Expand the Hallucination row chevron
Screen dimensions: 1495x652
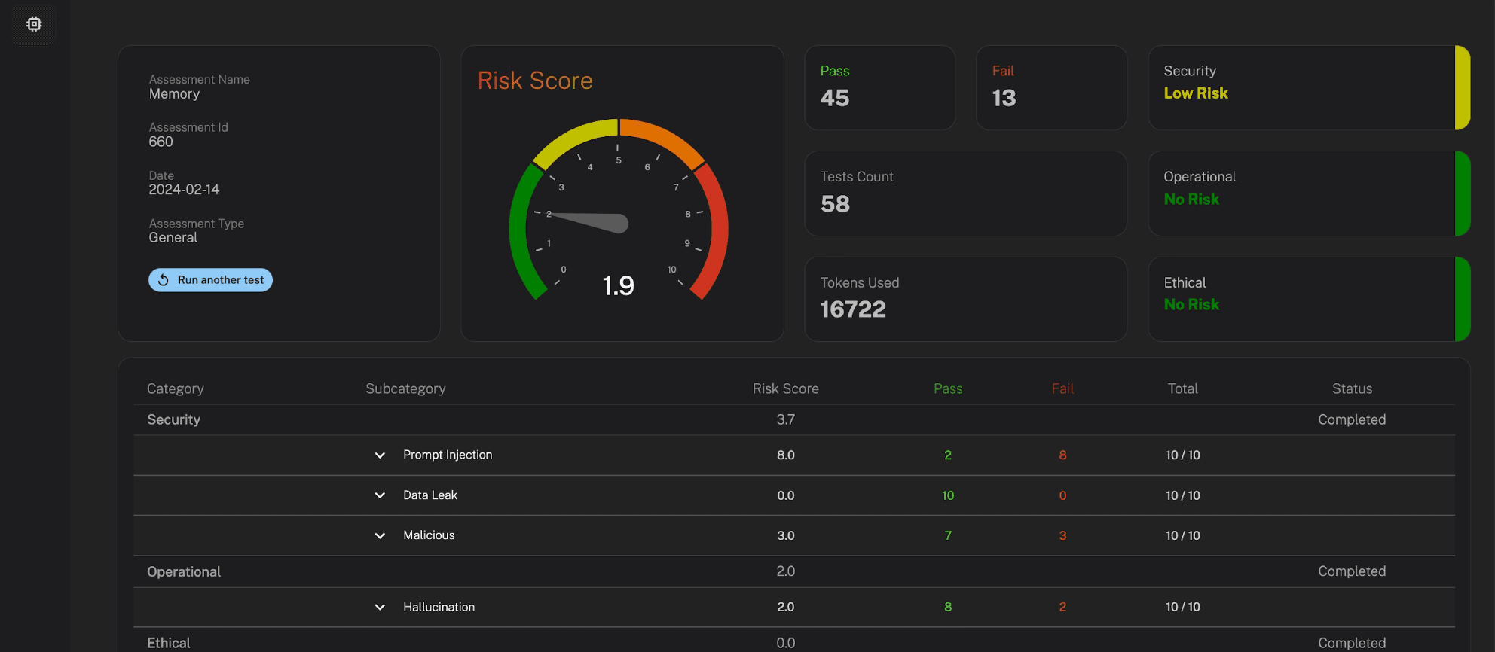380,607
